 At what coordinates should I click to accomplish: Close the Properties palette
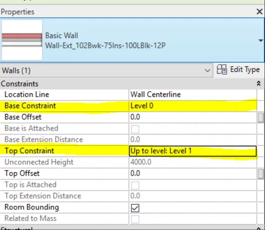259,12
